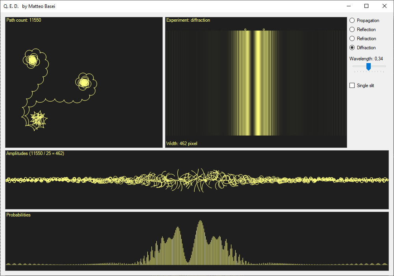Select the Propagation radio button
Screen dimensions: 394x276
click(x=364, y=21)
